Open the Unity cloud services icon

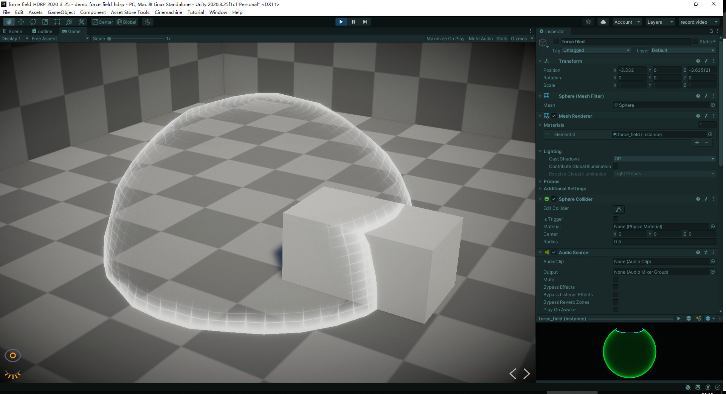pos(603,22)
